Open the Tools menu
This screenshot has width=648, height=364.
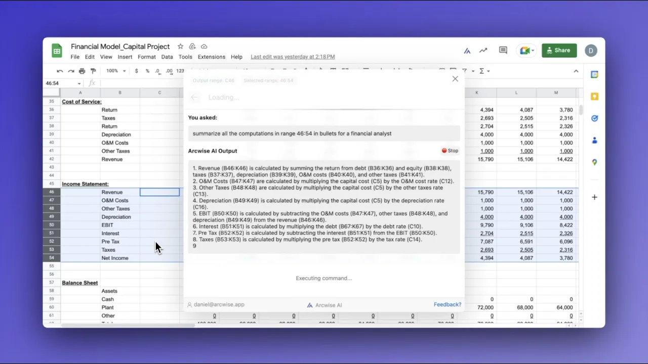pyautogui.click(x=185, y=57)
